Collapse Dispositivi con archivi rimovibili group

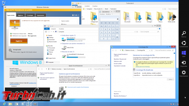point(61,44)
